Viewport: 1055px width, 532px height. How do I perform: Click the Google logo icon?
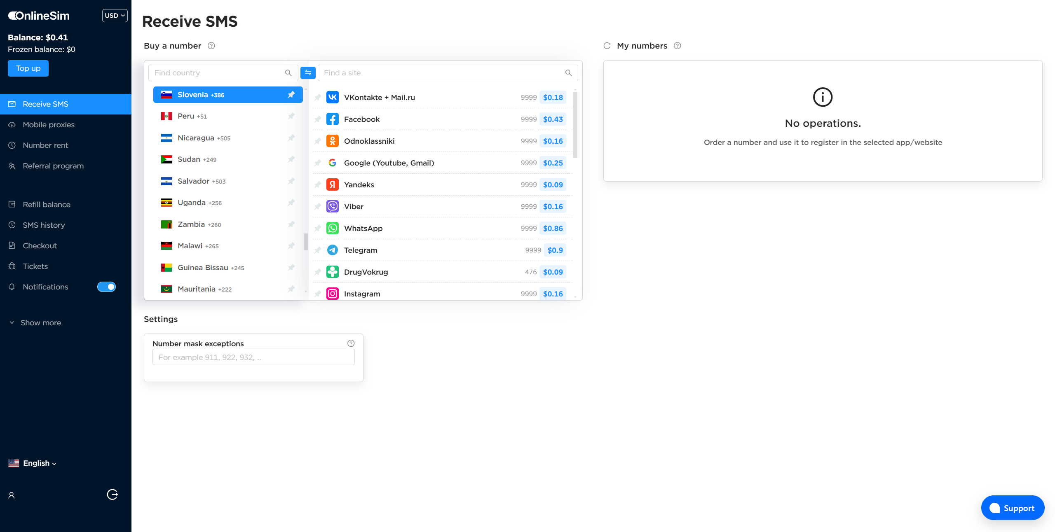coord(333,163)
